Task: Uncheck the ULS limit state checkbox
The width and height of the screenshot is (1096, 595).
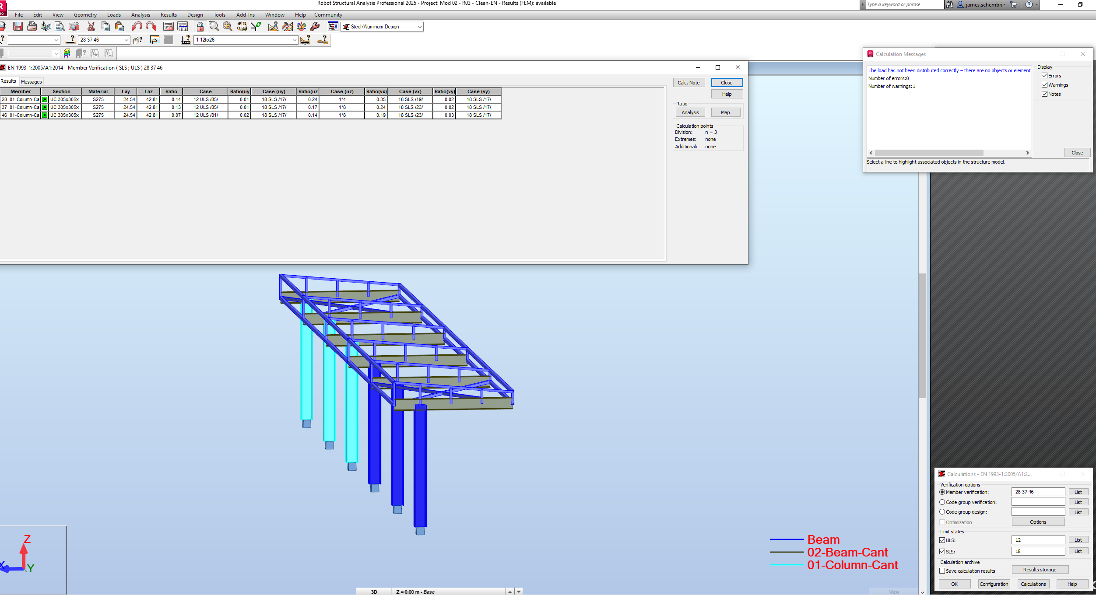Action: click(942, 540)
